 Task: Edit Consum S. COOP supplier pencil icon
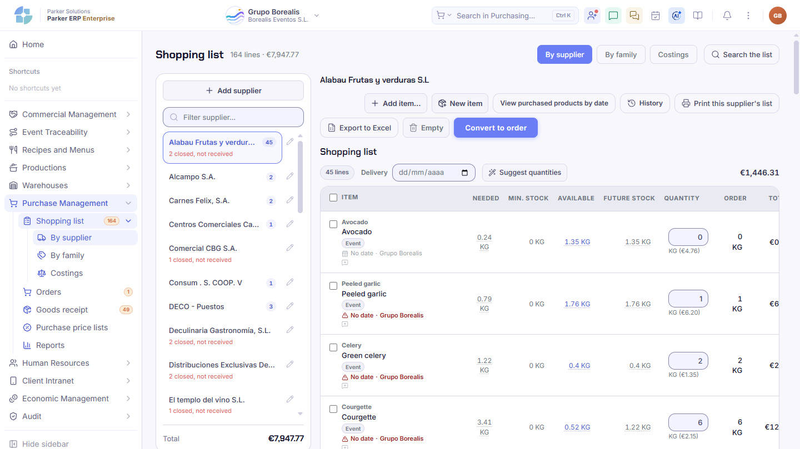[x=290, y=282]
